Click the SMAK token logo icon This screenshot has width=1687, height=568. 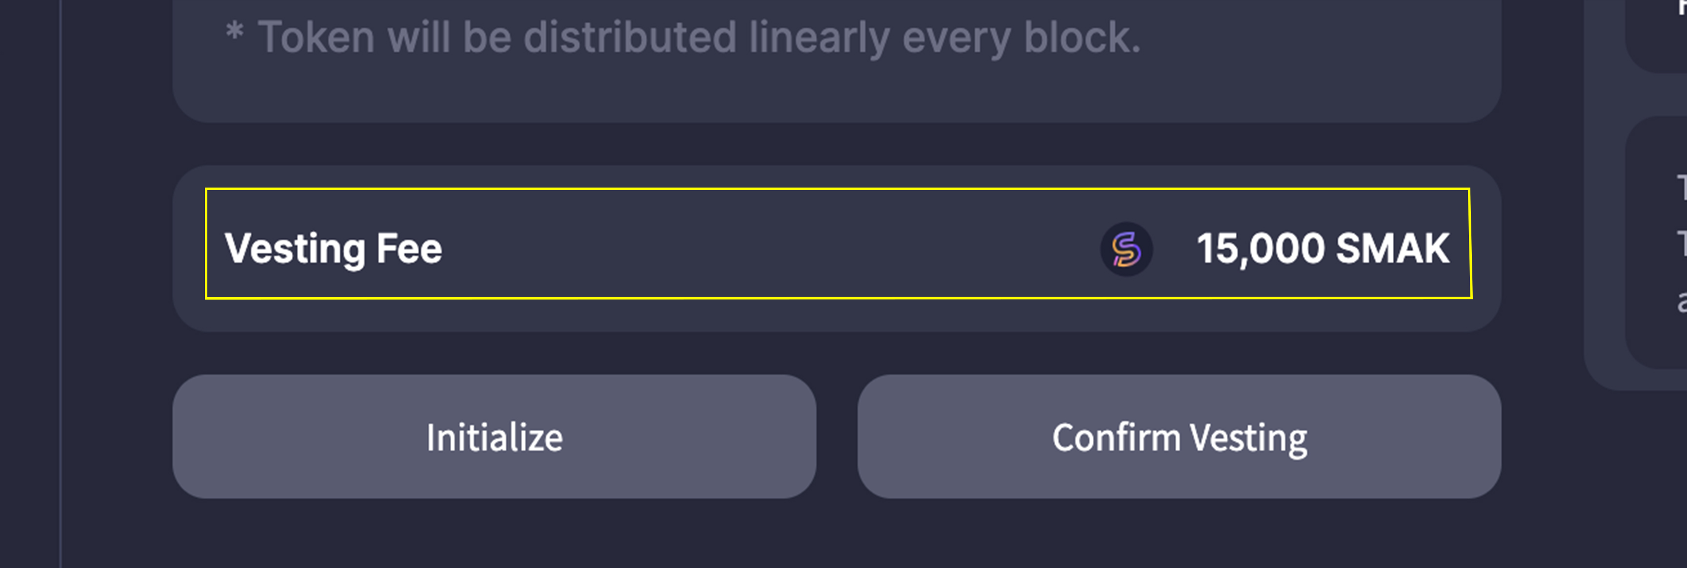1126,249
